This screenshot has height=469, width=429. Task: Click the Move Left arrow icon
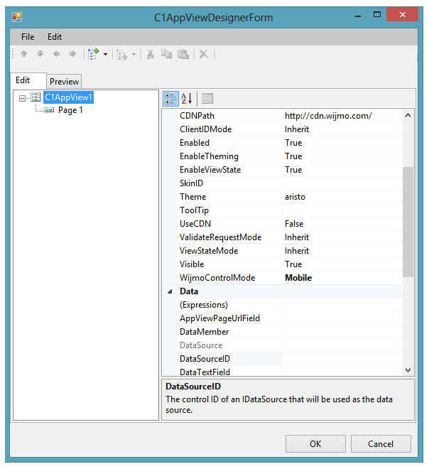coord(56,54)
